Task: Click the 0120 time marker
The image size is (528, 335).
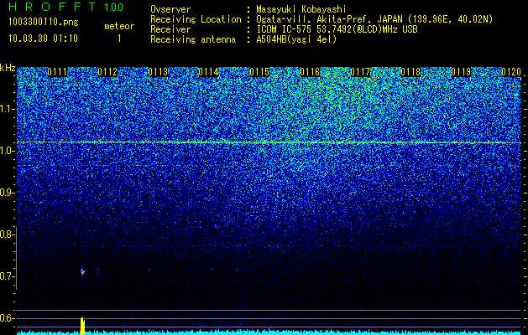Action: click(x=511, y=72)
